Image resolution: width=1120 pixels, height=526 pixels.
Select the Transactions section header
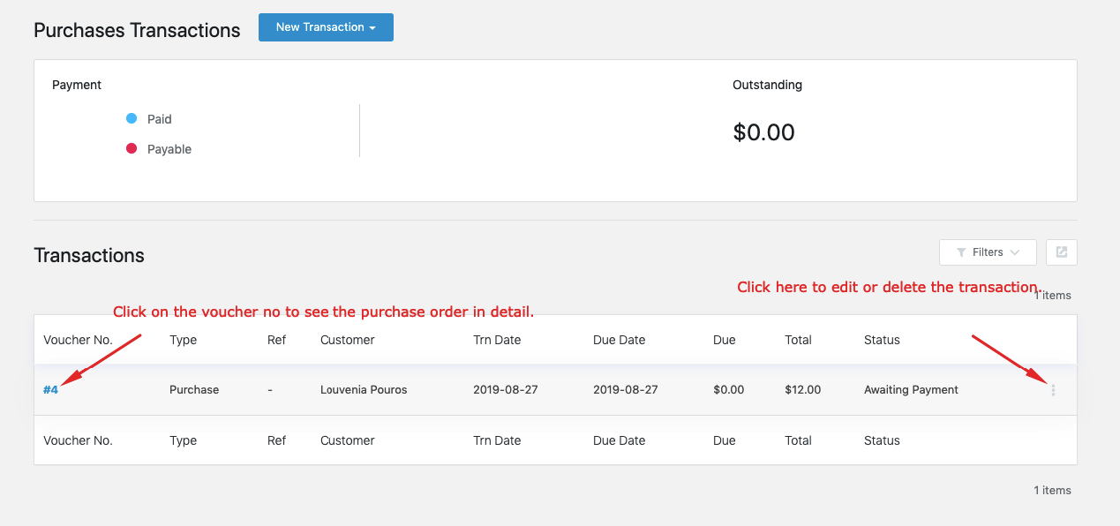coord(88,255)
